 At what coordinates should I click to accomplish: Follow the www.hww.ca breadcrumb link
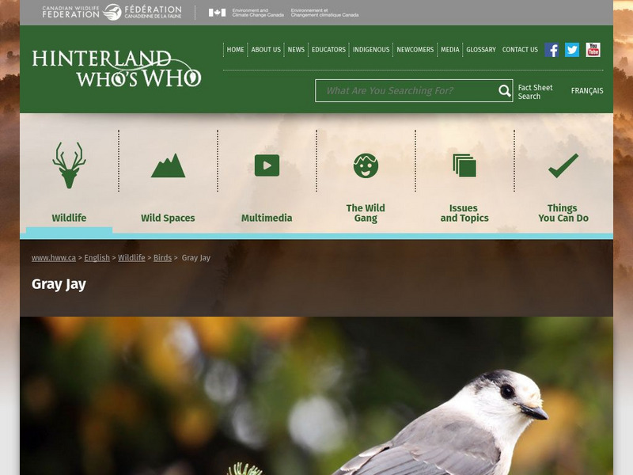pos(54,258)
